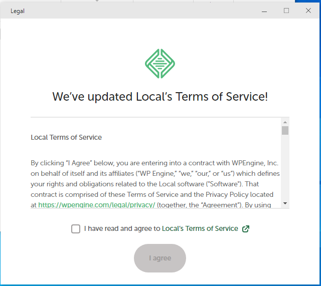This screenshot has height=286, width=321.
Task: Click the 'We've updated Local's Terms of Service!' heading
Action: [160, 97]
